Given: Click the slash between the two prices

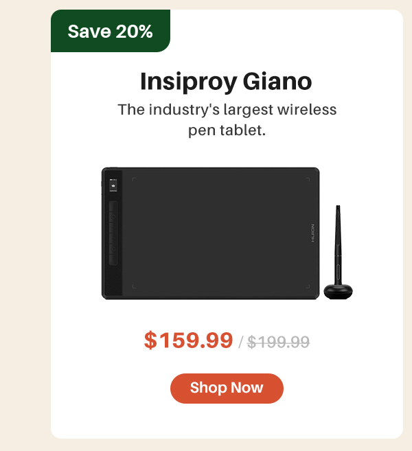Looking at the screenshot, I should [241, 342].
